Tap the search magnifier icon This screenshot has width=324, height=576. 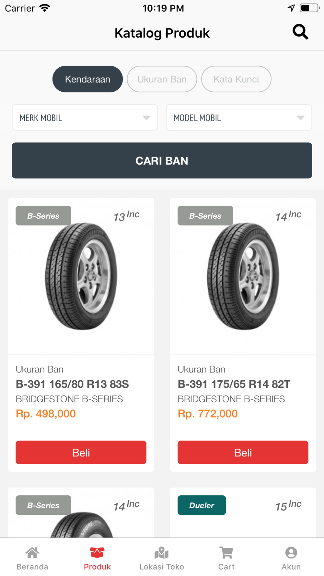point(300,32)
